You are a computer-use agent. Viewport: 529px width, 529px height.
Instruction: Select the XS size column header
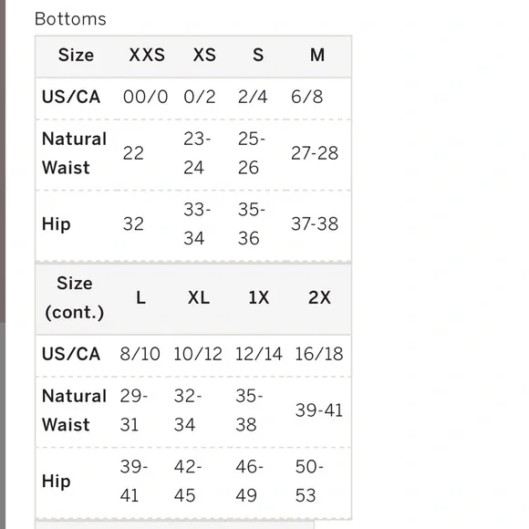(204, 55)
